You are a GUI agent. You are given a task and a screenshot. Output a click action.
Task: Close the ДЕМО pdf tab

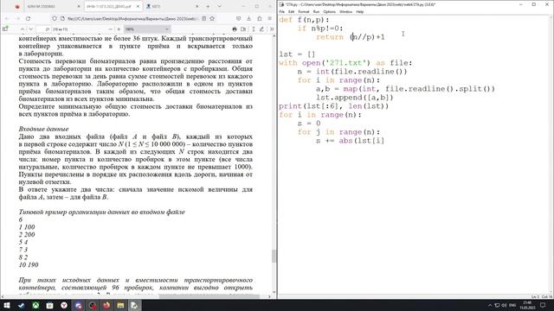pos(138,6)
